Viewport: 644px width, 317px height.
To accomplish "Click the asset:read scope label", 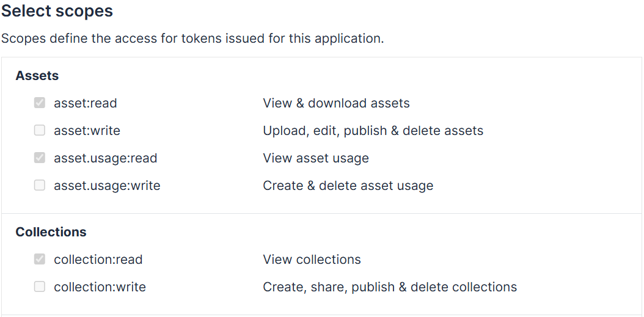I will tap(85, 103).
